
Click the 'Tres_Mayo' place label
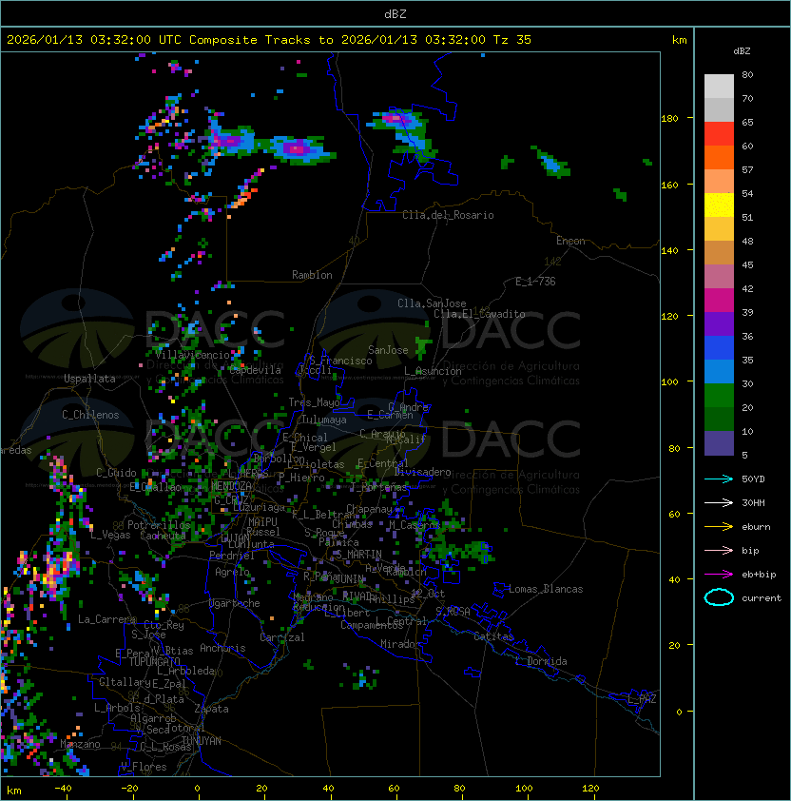pyautogui.click(x=314, y=402)
